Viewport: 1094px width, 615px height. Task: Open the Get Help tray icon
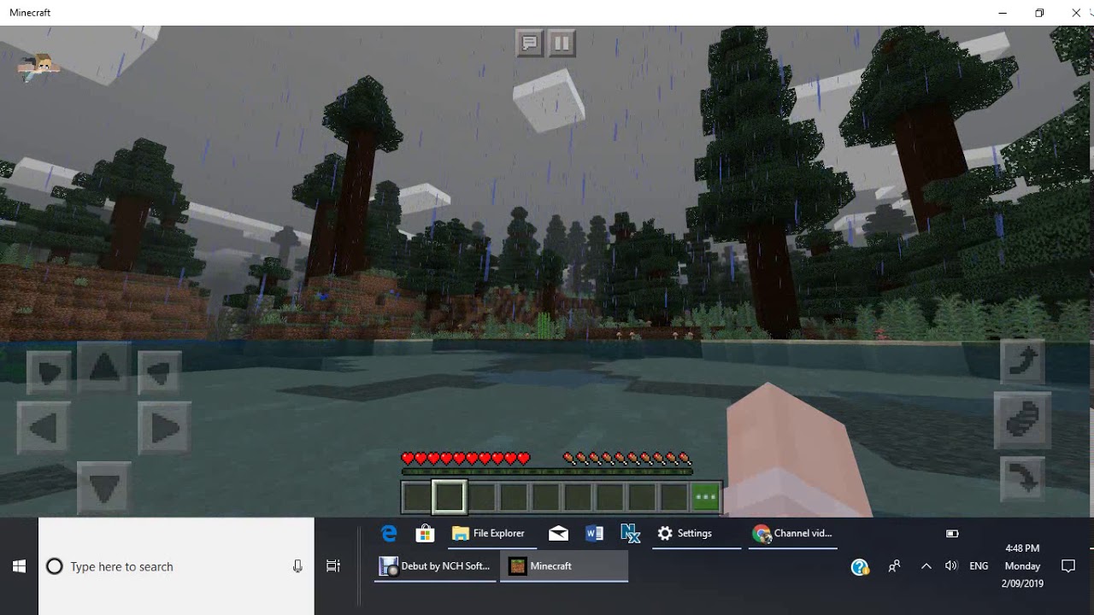click(860, 566)
